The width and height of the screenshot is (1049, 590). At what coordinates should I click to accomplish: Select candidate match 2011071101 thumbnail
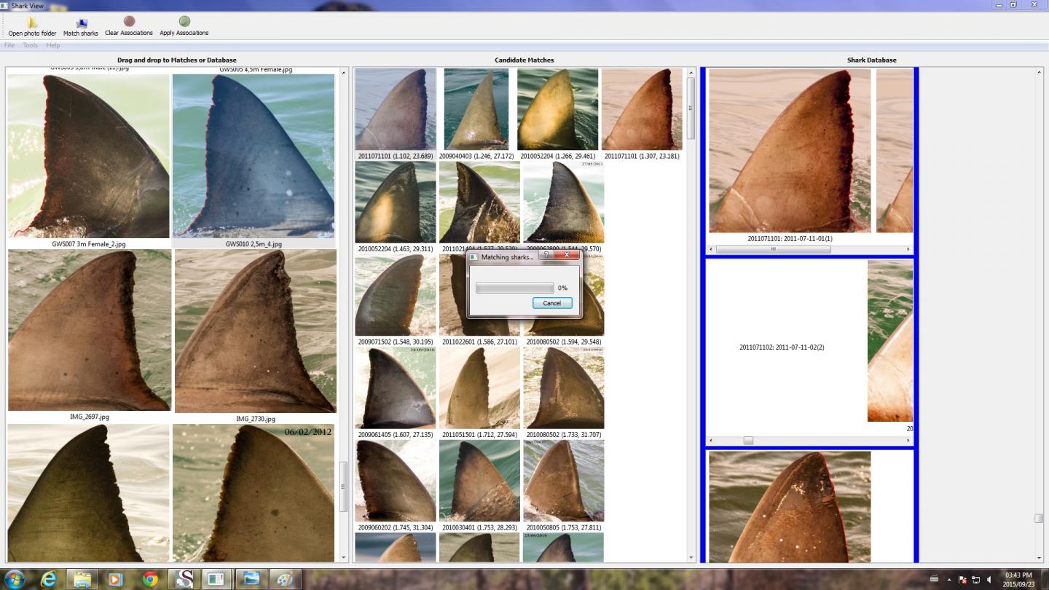click(x=395, y=109)
